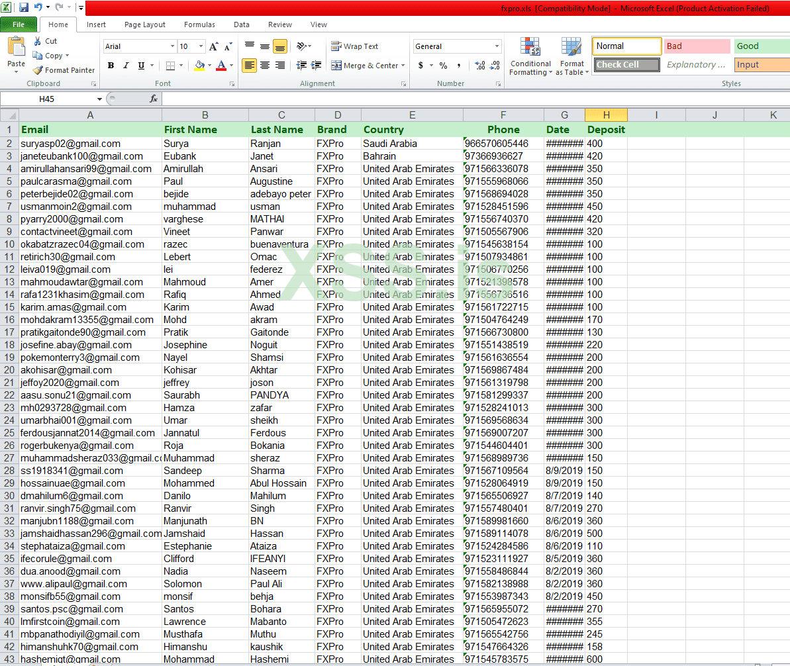
Task: Click the insert function fx icon
Action: pos(154,99)
